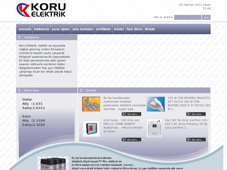227x170 pixels.
Task: Click 'Bu tip kondansatörlerde kullanılan' banner text
Action: (91, 158)
